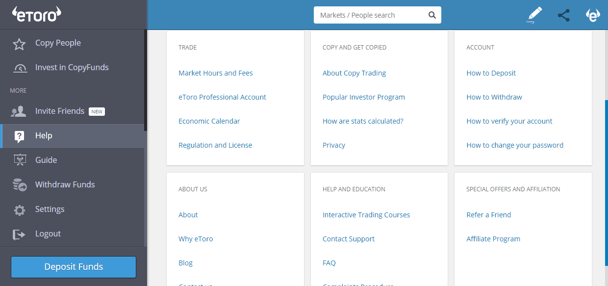The height and width of the screenshot is (286, 608).
Task: Click the Deposit Funds button
Action: click(x=74, y=267)
